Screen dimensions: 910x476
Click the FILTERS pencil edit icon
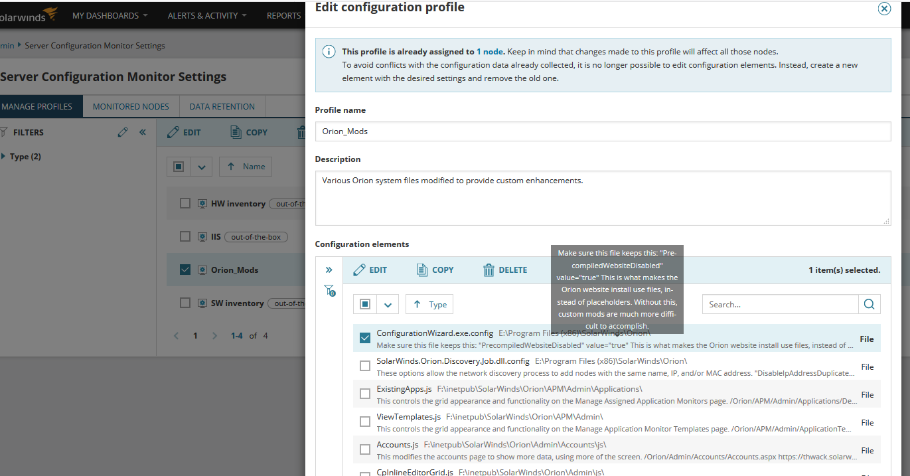click(x=122, y=132)
